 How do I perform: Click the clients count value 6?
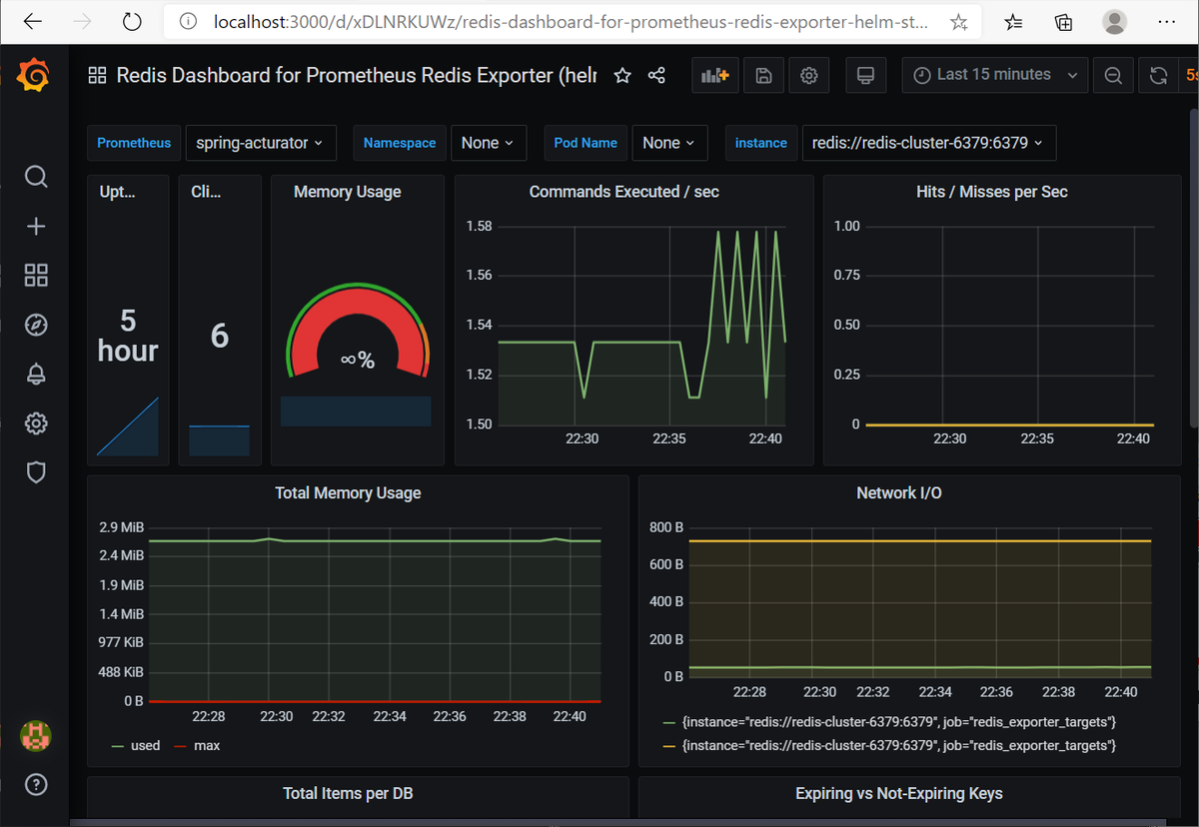coord(220,336)
